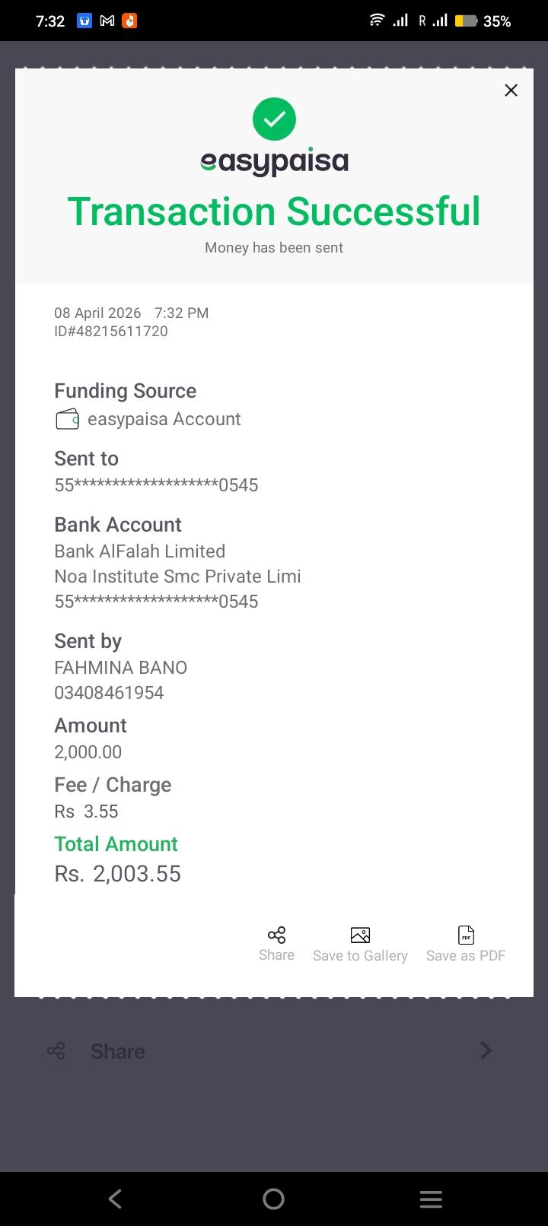Tap the Save to Gallery image icon
The image size is (548, 1226).
click(360, 935)
